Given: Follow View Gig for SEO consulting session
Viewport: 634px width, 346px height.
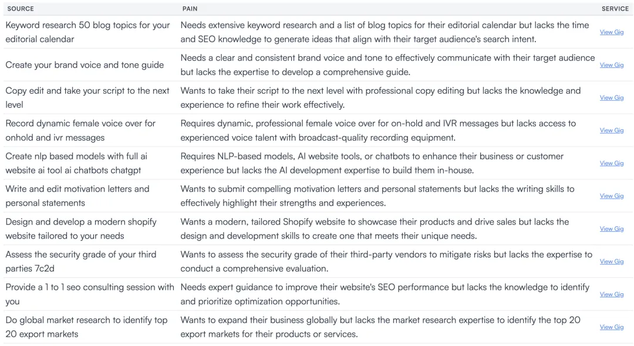Looking at the screenshot, I should click(x=611, y=294).
